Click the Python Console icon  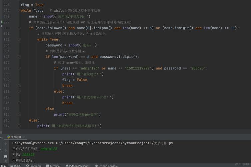(96, 166)
